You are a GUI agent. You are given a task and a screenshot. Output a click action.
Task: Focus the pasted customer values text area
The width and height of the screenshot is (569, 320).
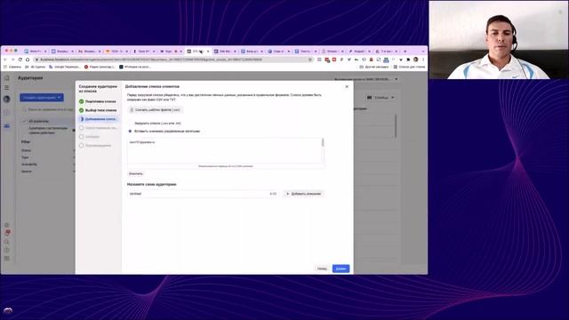pos(224,150)
